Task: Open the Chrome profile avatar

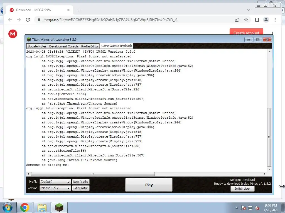Action: tap(266, 20)
